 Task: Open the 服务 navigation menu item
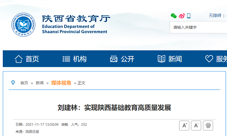[221, 59]
